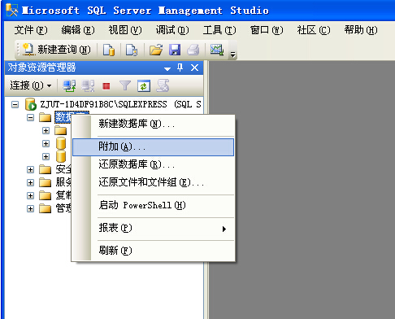Expand the 服务器对象 folder node
Screen dimensions: 395x319
coord(30,182)
